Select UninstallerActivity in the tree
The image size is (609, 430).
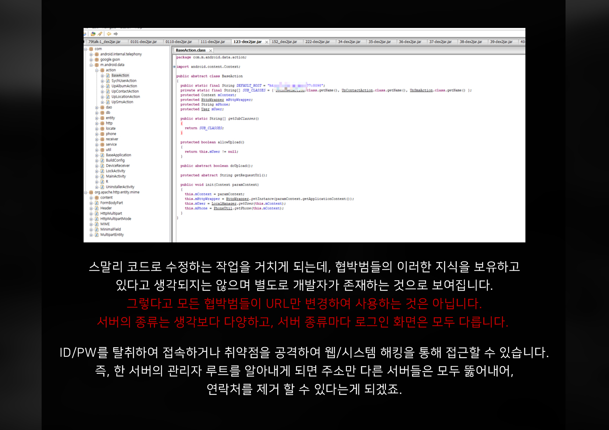click(x=120, y=187)
